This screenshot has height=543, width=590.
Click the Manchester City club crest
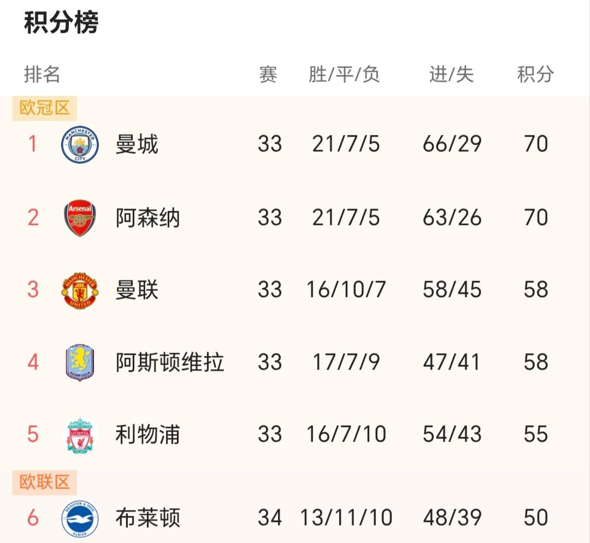[x=80, y=143]
